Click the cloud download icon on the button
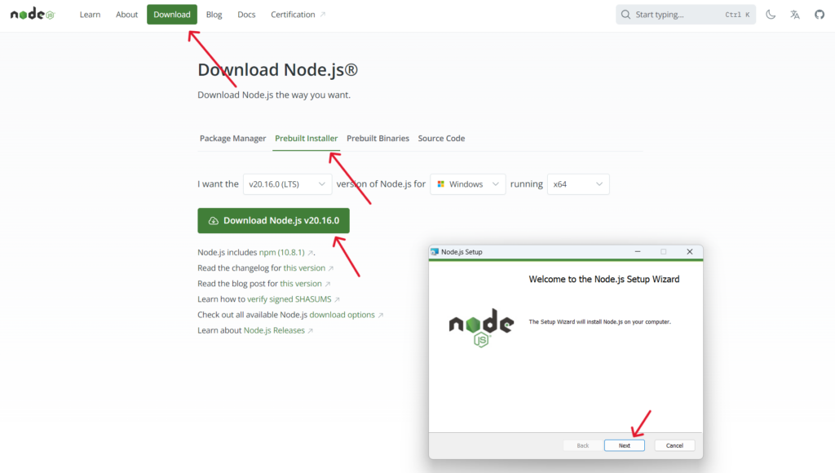Screen dimensions: 835x473 pyautogui.click(x=214, y=220)
